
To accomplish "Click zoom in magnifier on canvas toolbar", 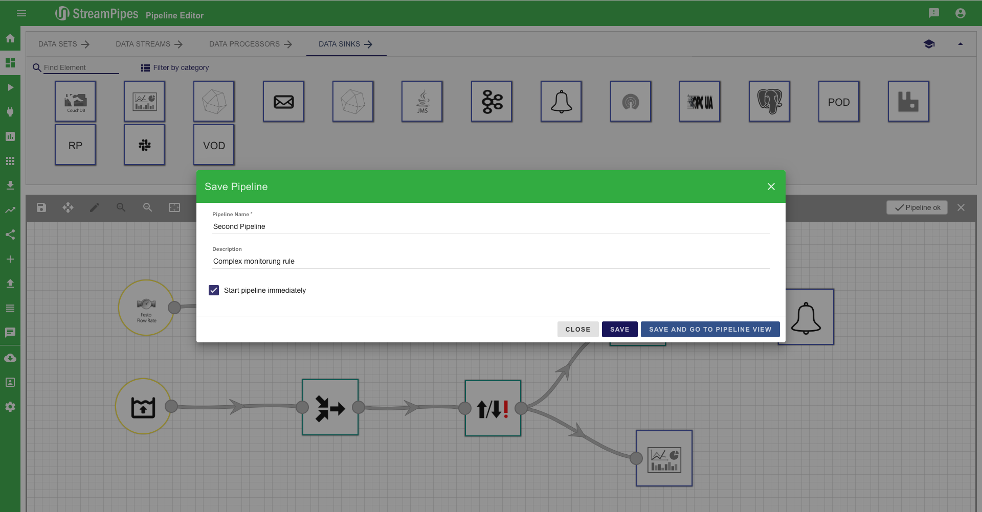I will [x=121, y=207].
